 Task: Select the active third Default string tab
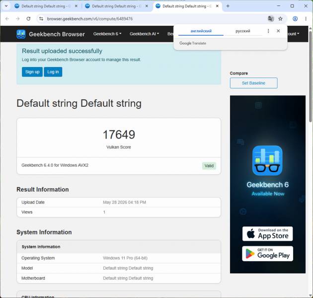click(x=187, y=6)
